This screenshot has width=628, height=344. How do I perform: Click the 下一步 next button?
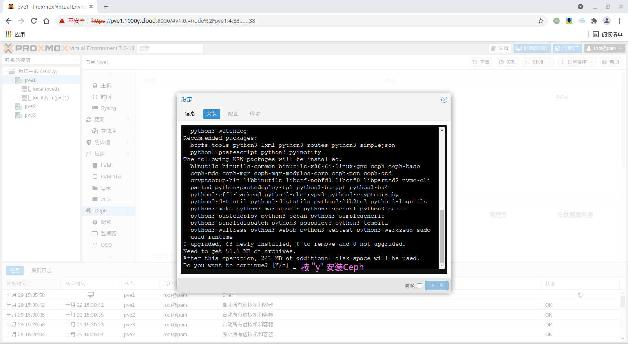[x=436, y=285]
